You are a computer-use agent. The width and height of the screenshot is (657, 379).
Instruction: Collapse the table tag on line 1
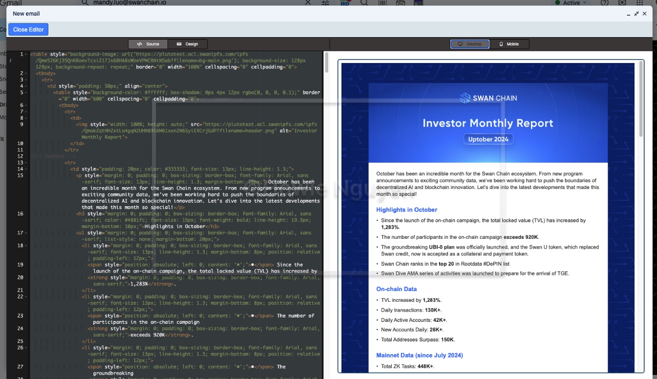[x=26, y=54]
